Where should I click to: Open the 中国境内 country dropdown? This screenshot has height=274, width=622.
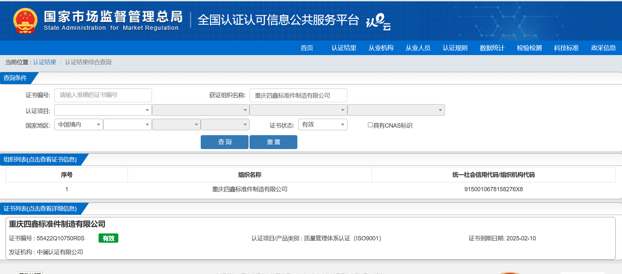(79, 124)
